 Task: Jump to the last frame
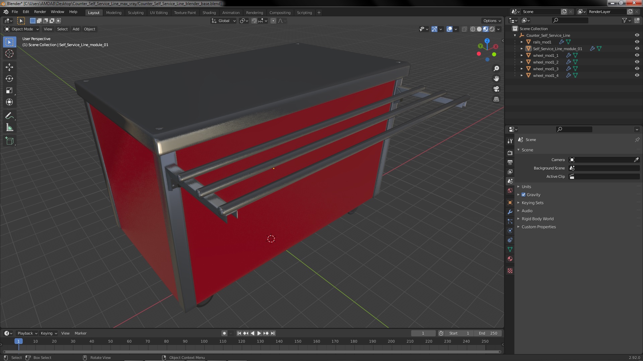(273, 333)
